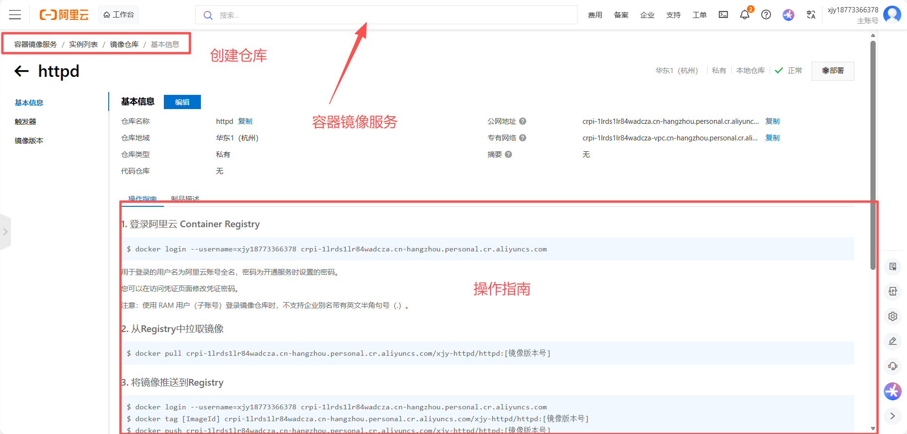Open the 支持 menu
This screenshot has width=907, height=434.
tap(673, 15)
